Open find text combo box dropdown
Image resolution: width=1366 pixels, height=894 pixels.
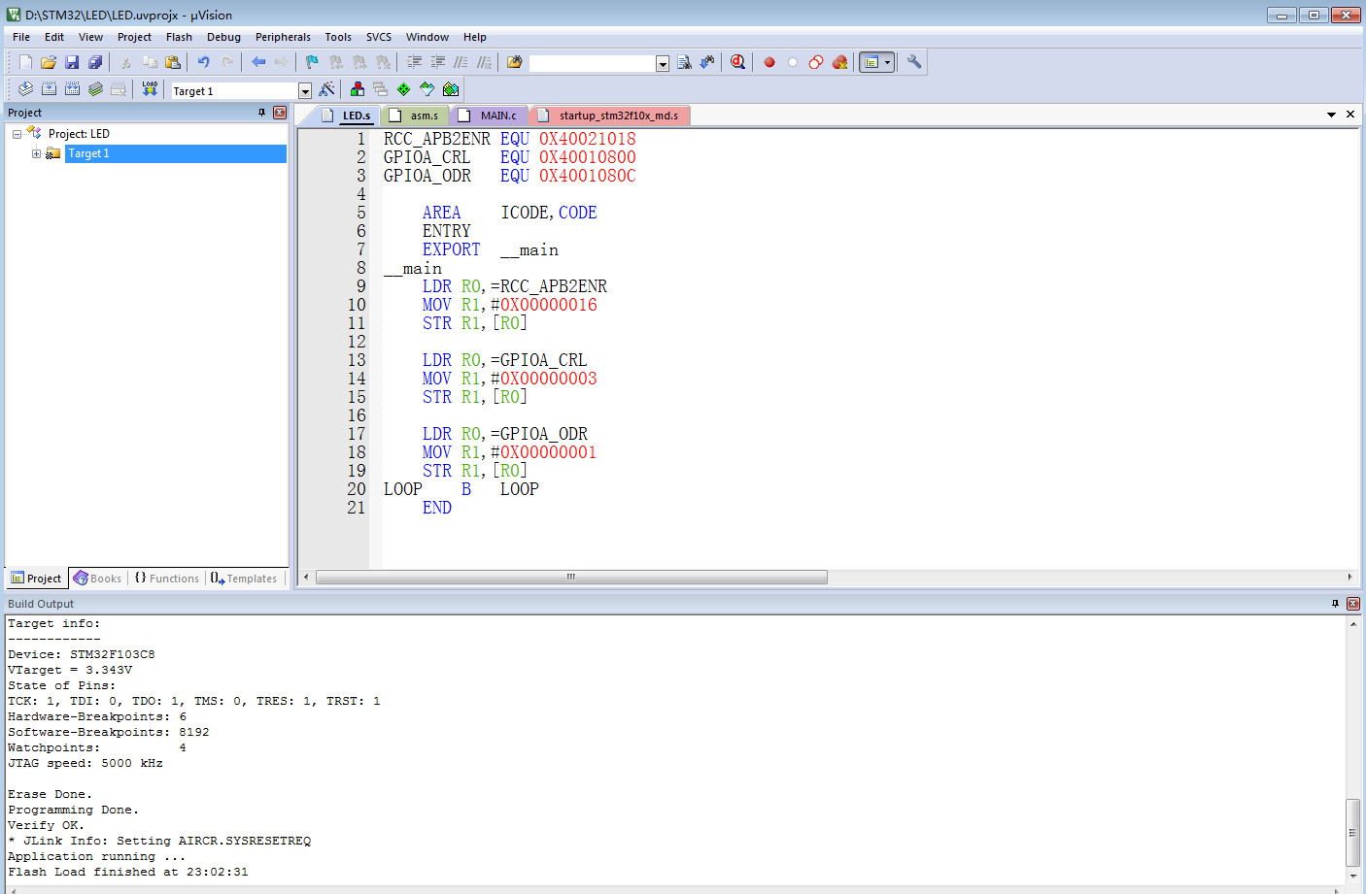pyautogui.click(x=663, y=63)
